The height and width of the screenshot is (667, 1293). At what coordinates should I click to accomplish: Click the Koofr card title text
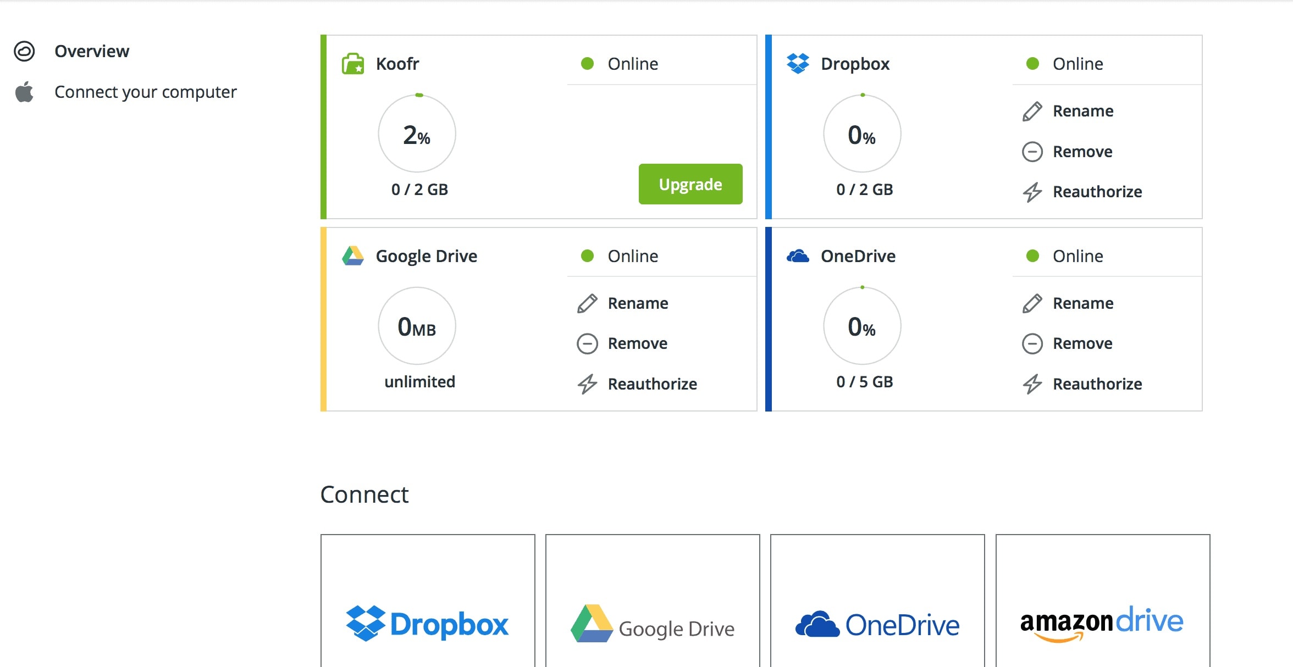pyautogui.click(x=397, y=64)
